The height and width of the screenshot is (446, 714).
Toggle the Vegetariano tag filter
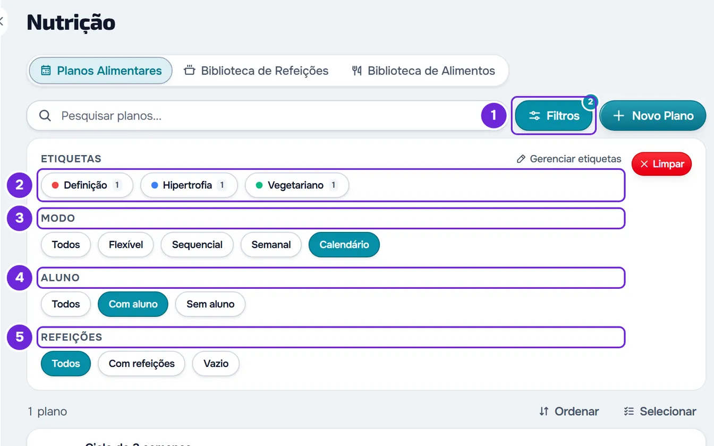[x=297, y=185]
